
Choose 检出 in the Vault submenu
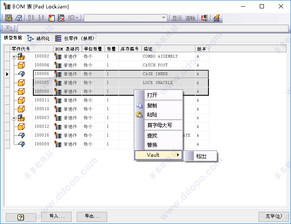200,156
